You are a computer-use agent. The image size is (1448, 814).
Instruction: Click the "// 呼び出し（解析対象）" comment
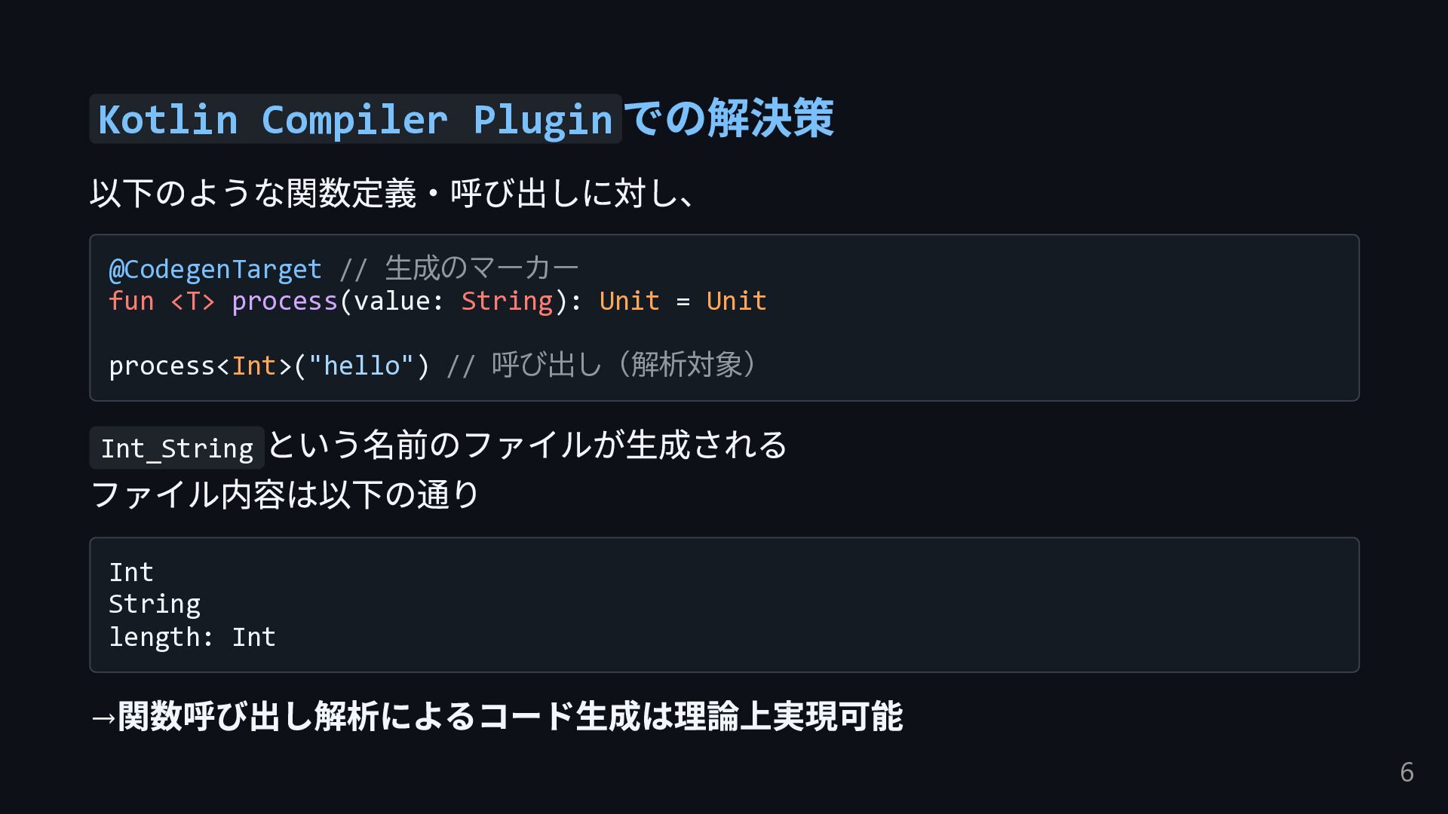(602, 366)
